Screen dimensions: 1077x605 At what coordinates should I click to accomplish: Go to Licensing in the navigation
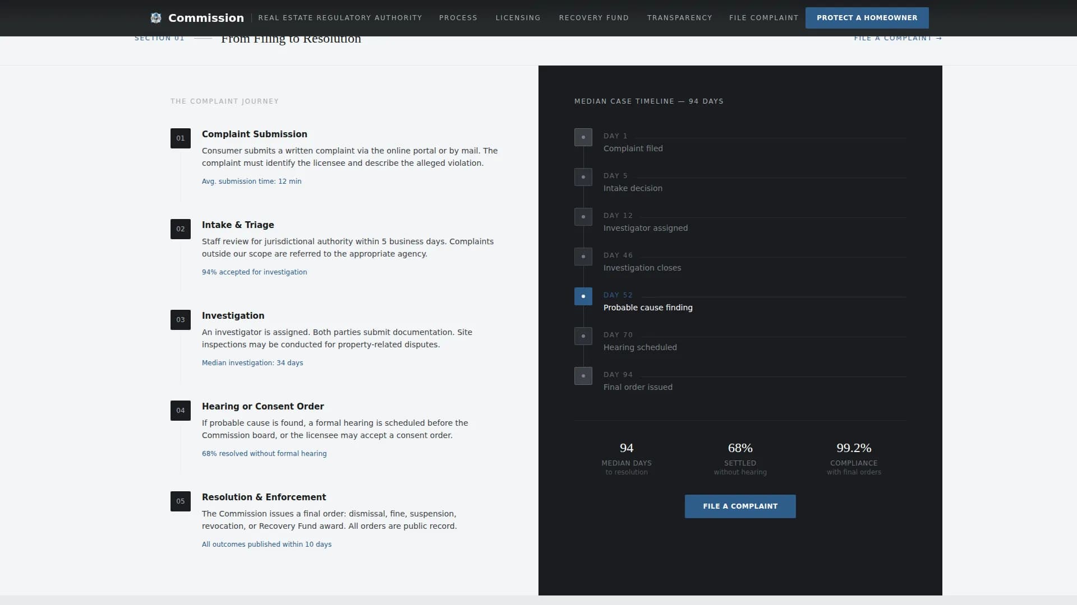click(x=518, y=18)
